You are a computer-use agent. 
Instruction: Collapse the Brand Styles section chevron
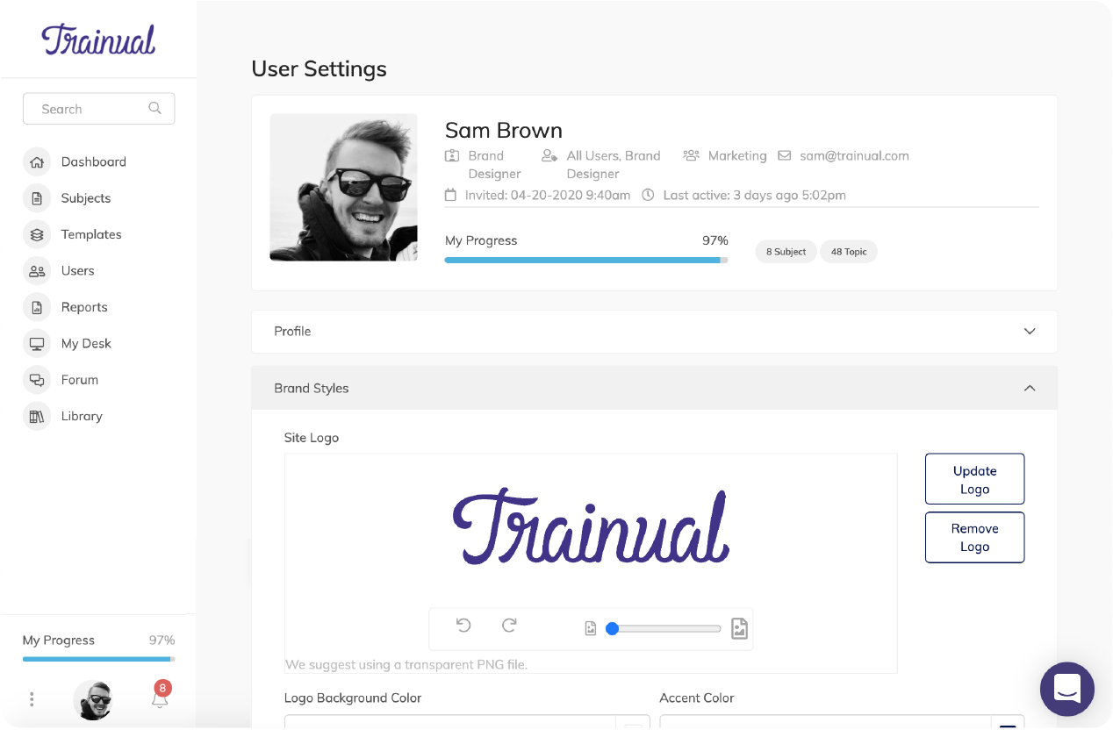click(x=1030, y=388)
